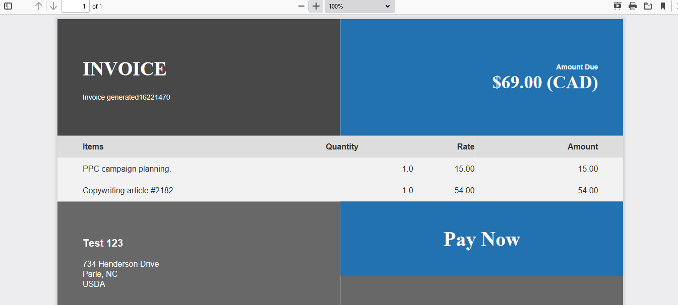Click the 15.00 amount for PPC campaign
This screenshot has width=678, height=305.
588,169
